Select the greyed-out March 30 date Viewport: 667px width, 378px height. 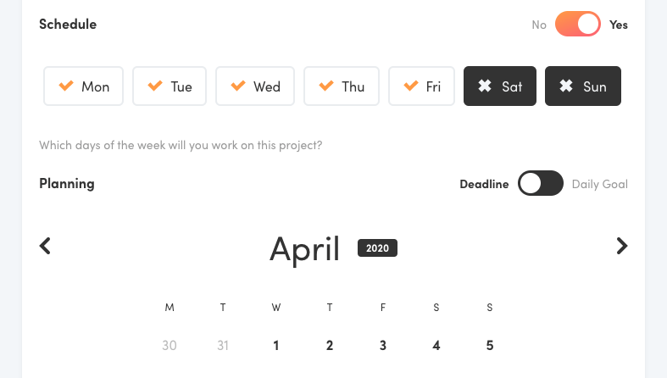[170, 345]
